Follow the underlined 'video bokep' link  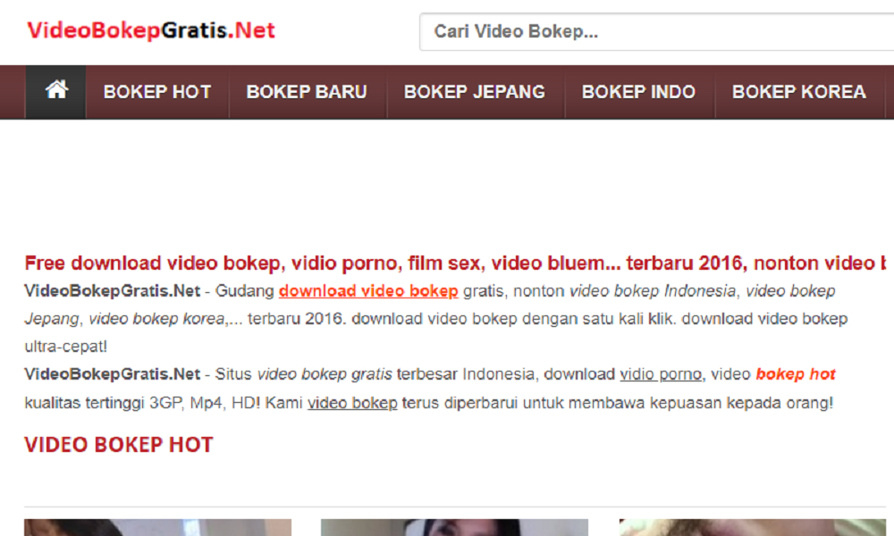pyautogui.click(x=352, y=403)
